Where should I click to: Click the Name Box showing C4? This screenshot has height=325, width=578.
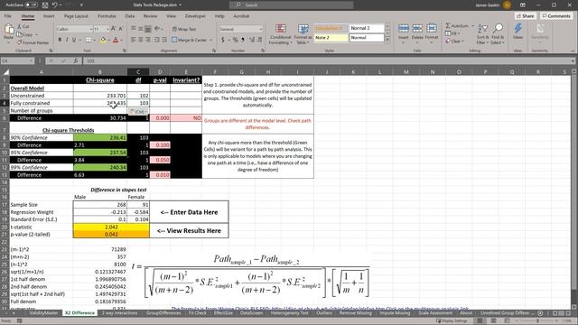click(17, 60)
